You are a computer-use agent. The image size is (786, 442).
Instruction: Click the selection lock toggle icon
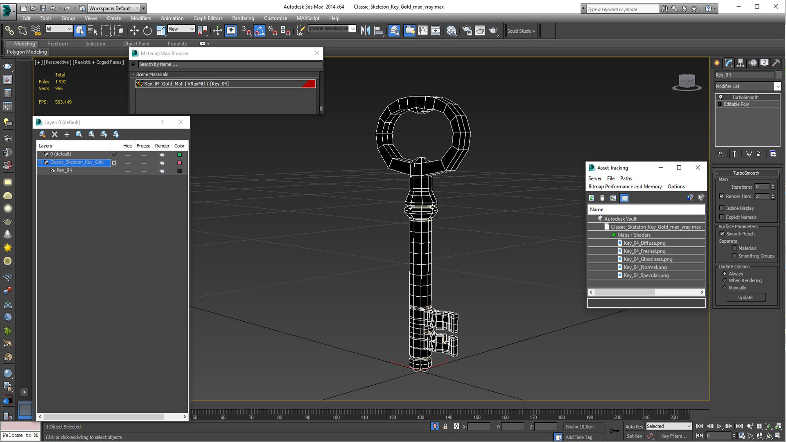[x=445, y=426]
